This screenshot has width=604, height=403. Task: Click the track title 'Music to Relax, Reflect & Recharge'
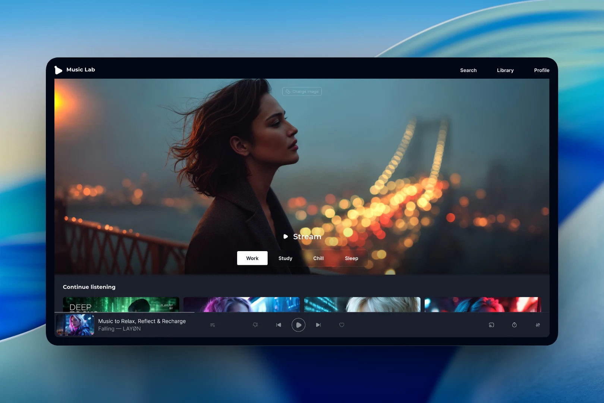pos(142,321)
